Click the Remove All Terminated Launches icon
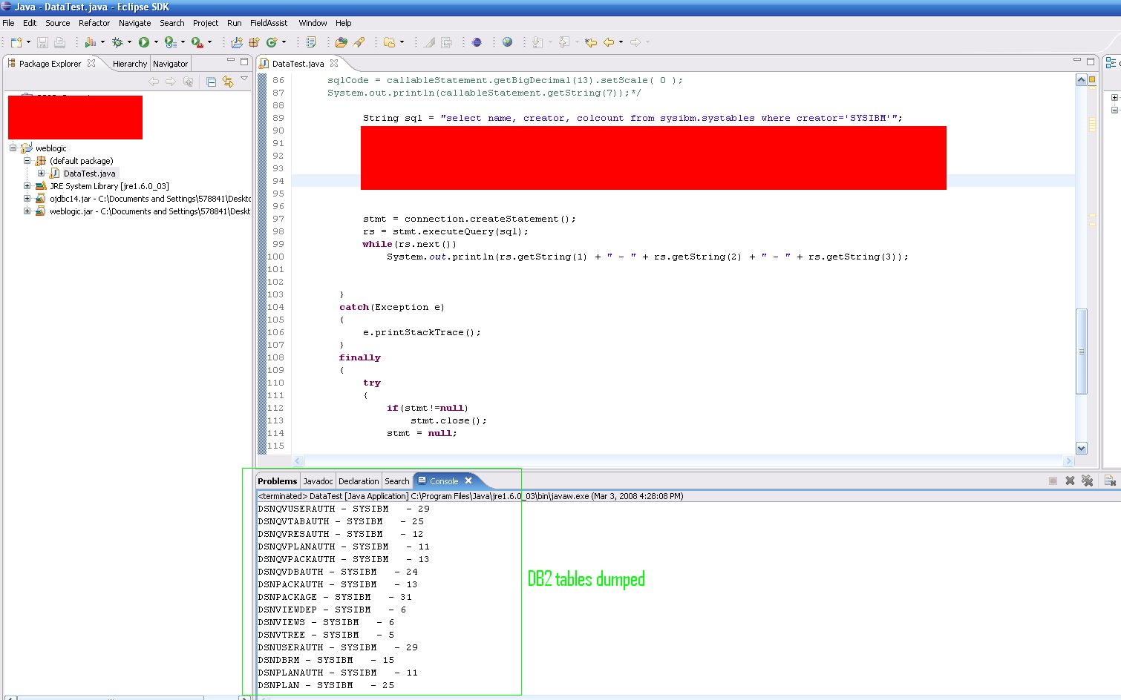 (x=1087, y=481)
